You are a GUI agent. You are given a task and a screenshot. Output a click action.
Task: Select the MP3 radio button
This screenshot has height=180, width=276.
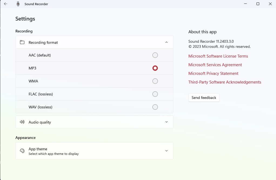tap(155, 68)
